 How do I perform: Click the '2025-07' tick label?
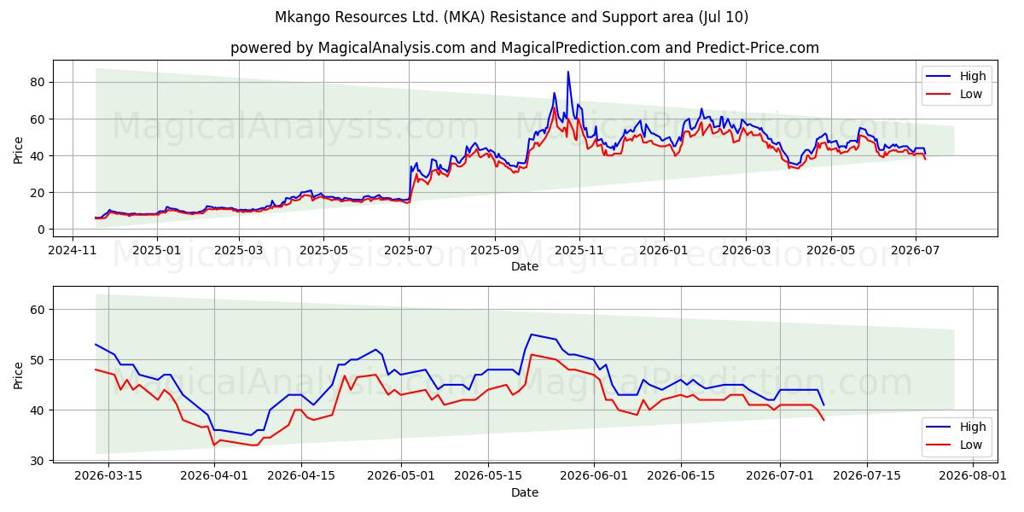pos(409,250)
